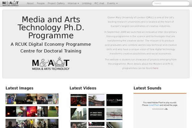Play the video thumbnail showing man with glasses
Image resolution: width=192 pixels, height=128 pixels.
tap(78, 125)
